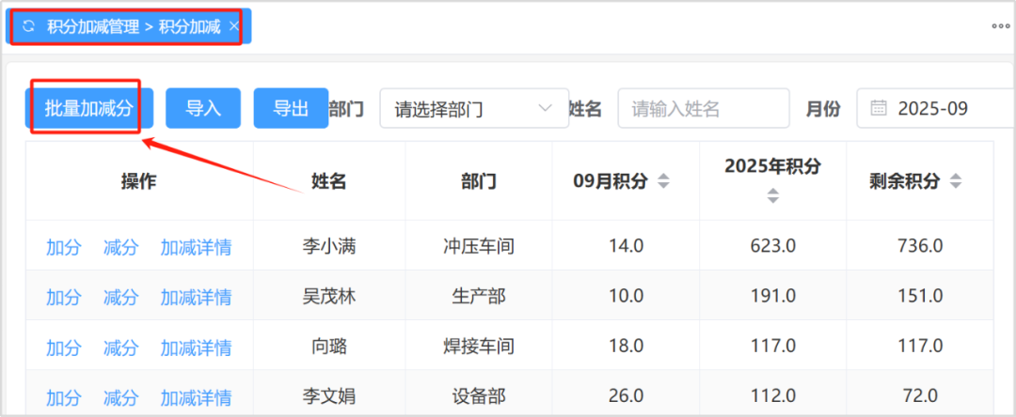Close the 积分加减 tab
Image resolution: width=1016 pixels, height=417 pixels.
pos(233,26)
